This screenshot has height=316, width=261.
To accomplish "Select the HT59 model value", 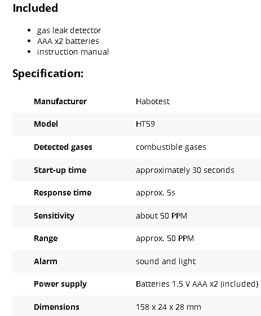I will (145, 124).
